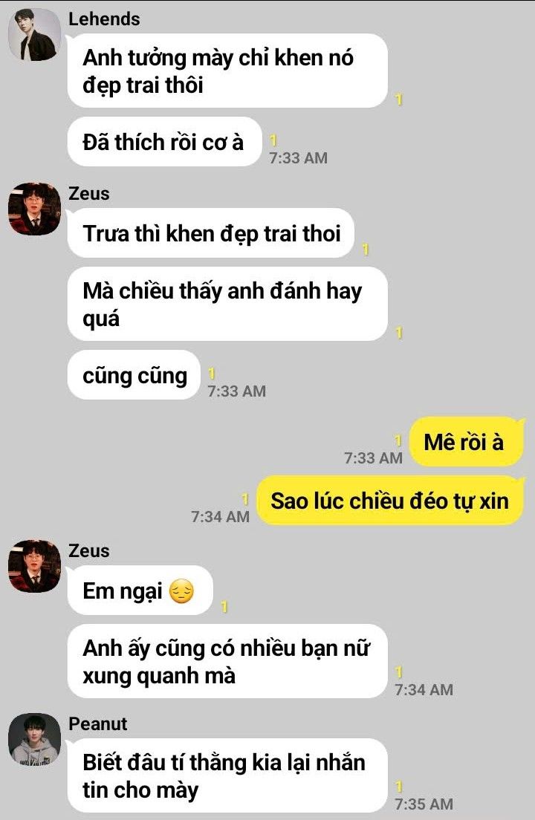
Task: Tap Peanut's avatar image
Action: click(34, 739)
